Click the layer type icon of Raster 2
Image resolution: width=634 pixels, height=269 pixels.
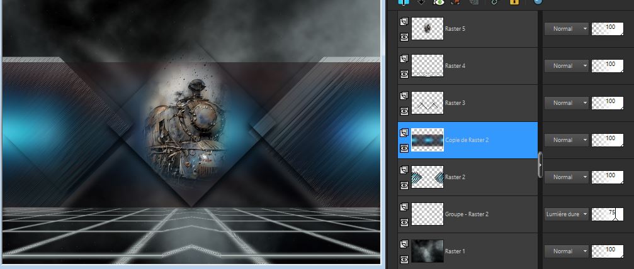(404, 170)
